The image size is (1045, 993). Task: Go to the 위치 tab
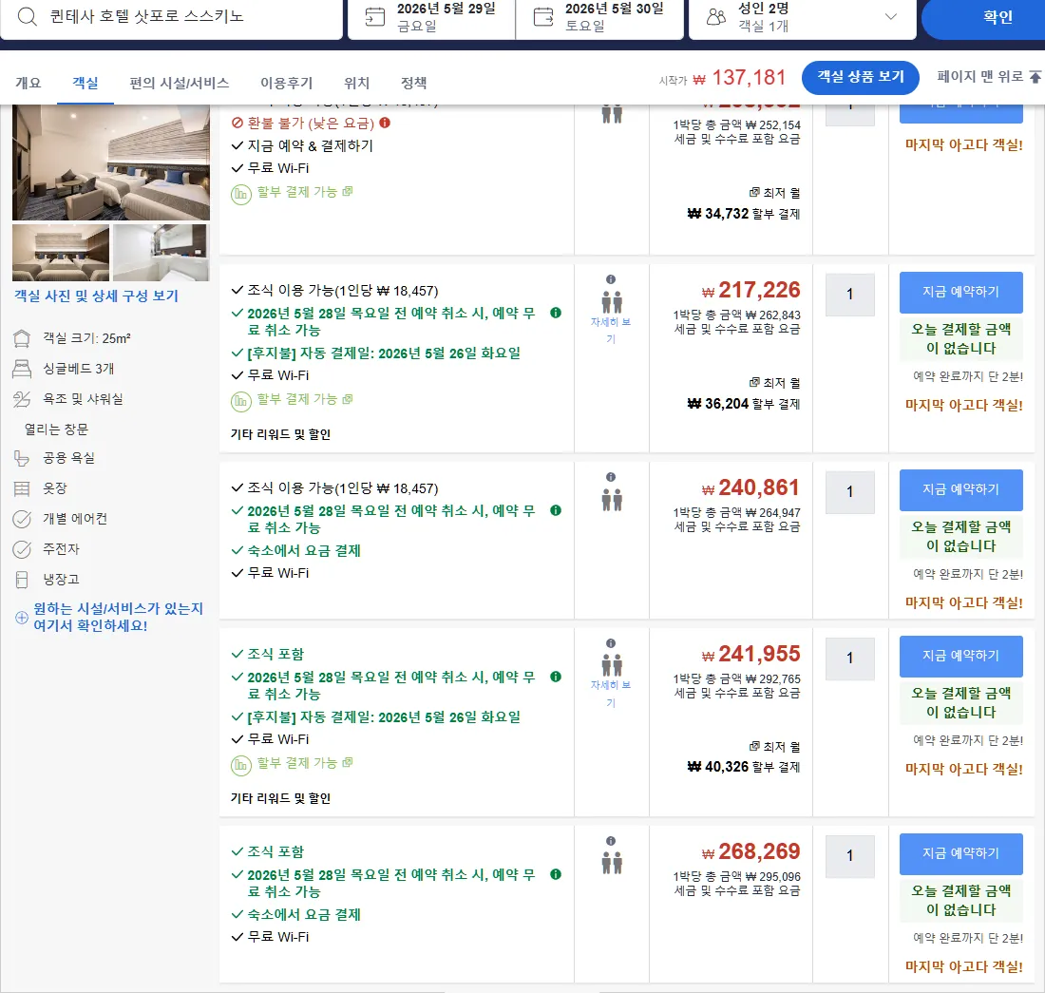[x=356, y=83]
